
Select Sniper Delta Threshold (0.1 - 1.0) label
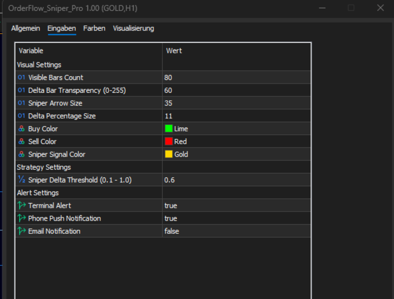click(80, 180)
